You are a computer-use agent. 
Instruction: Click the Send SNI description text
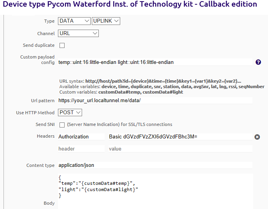(120, 124)
